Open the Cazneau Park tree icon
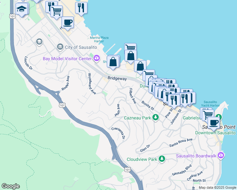Screen dimensions: 237x190 (155, 118)
